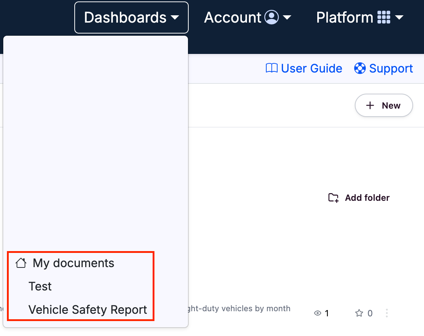Screen dimensions: 424x336
Task: Click the Platform grid apps icon
Action: coord(384,17)
